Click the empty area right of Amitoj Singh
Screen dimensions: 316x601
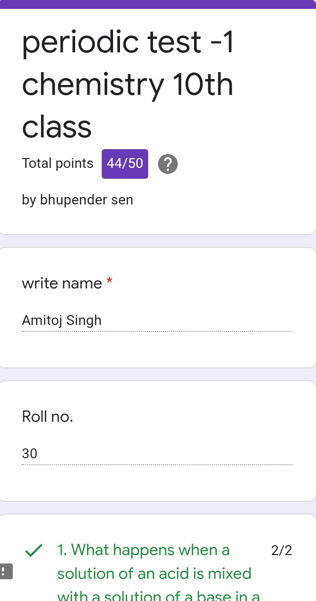197,321
